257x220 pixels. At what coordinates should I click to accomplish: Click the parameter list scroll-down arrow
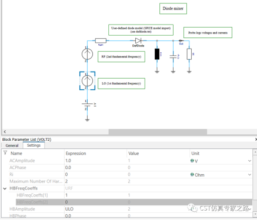coord(255,214)
